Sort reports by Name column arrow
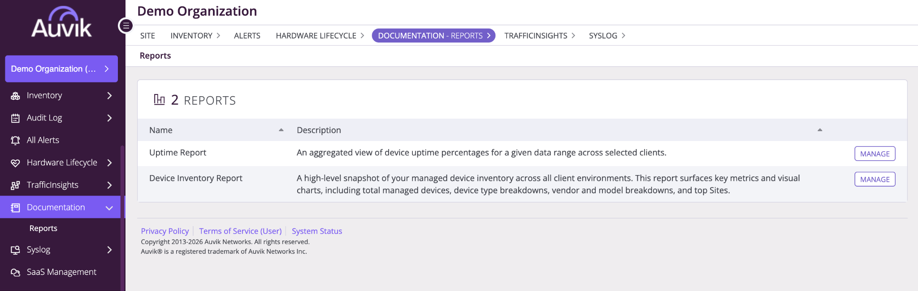The width and height of the screenshot is (918, 291). click(281, 130)
